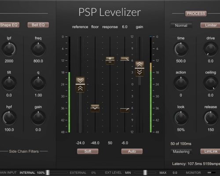
Task: Click the Bell EQ q knob
Action: click(x=38, y=83)
